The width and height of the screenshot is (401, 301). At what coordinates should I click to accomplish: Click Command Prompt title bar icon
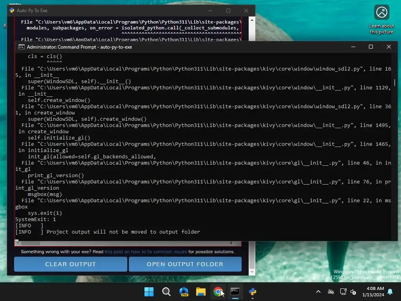click(22, 47)
